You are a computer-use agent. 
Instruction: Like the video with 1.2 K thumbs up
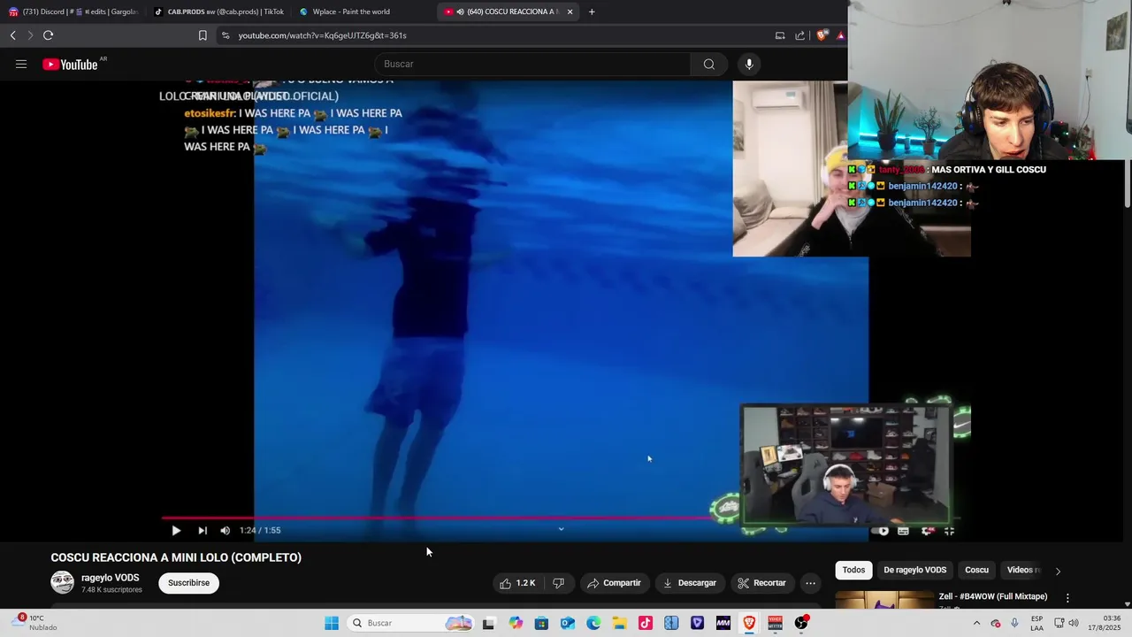point(518,583)
